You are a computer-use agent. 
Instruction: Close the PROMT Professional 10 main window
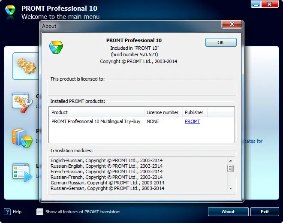[x=270, y=4]
